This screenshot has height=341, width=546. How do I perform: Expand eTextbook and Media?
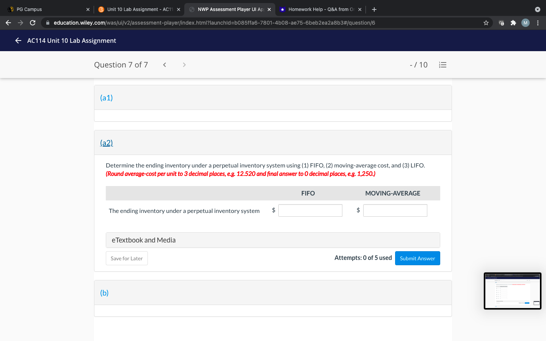click(273, 240)
